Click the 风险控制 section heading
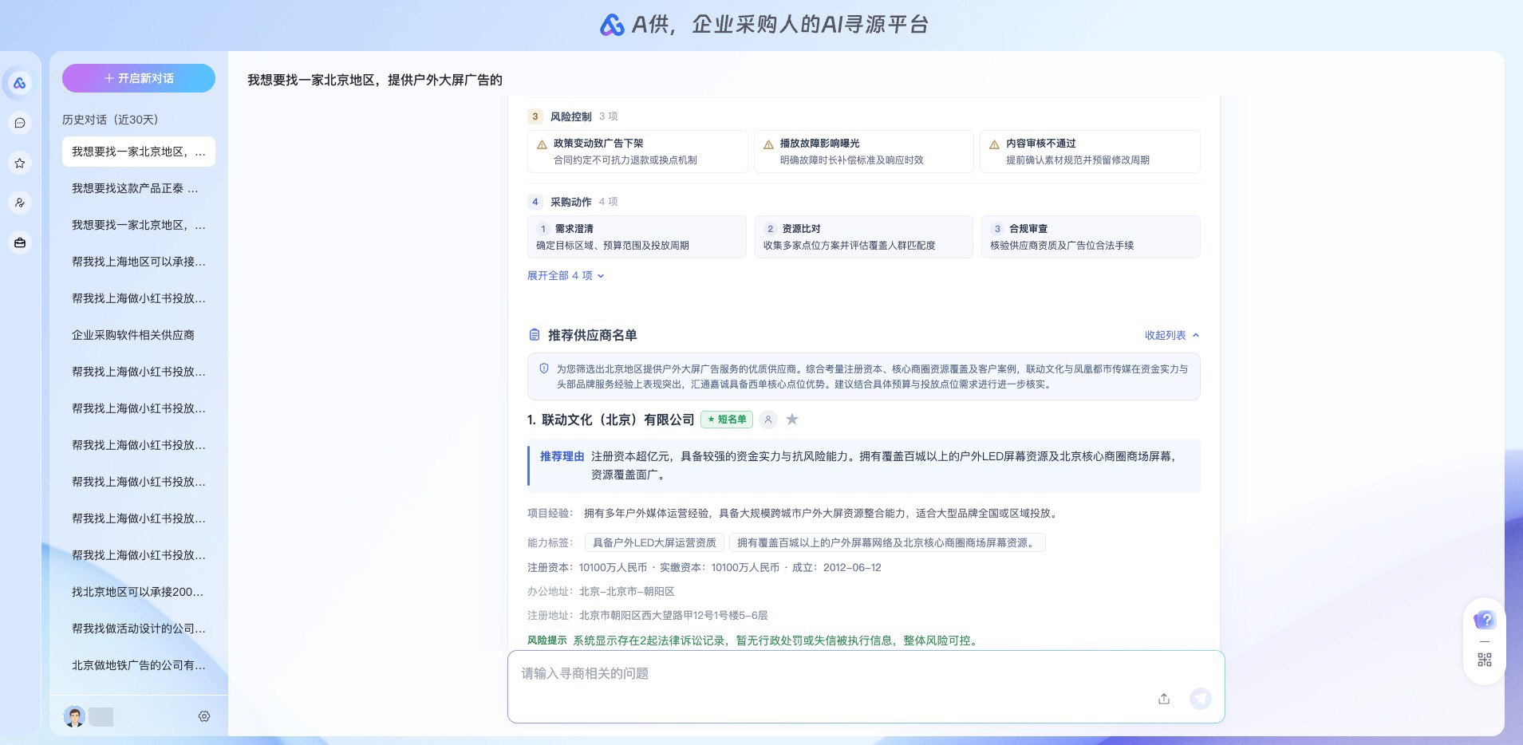This screenshot has height=745, width=1523. tap(571, 116)
